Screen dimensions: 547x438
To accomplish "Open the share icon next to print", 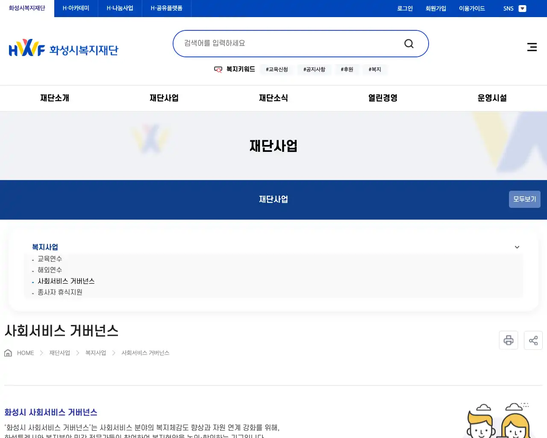I will coord(533,340).
